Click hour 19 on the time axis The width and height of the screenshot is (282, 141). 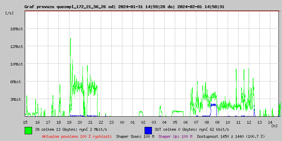[69, 122]
